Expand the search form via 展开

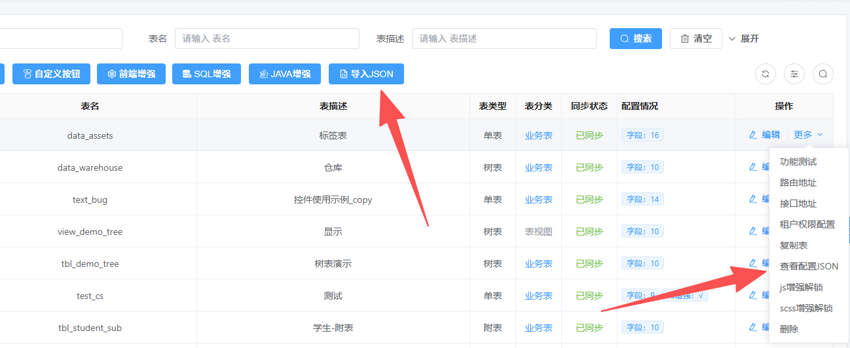744,39
